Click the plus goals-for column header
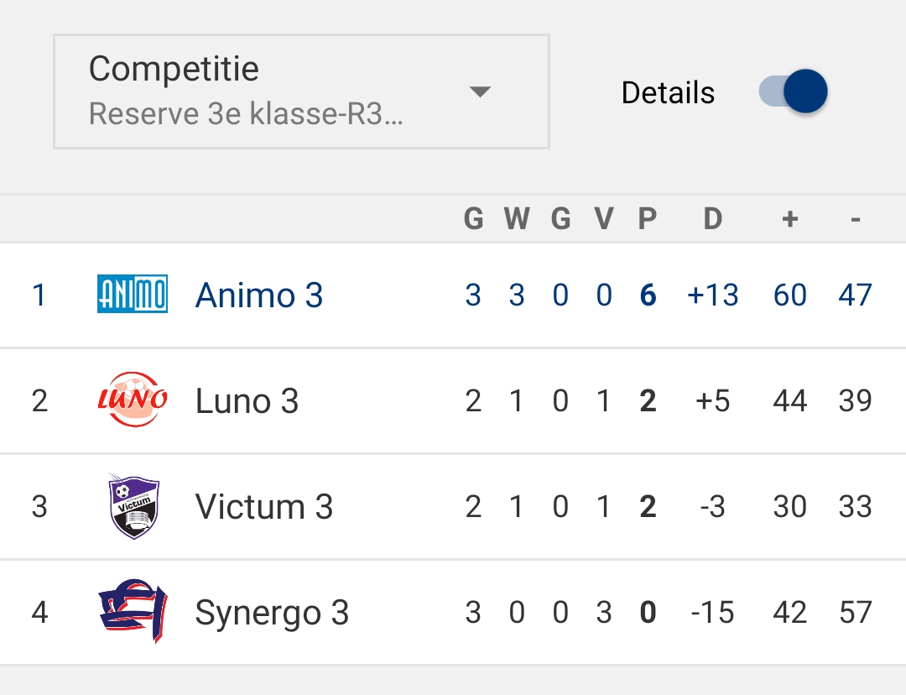 tap(790, 218)
